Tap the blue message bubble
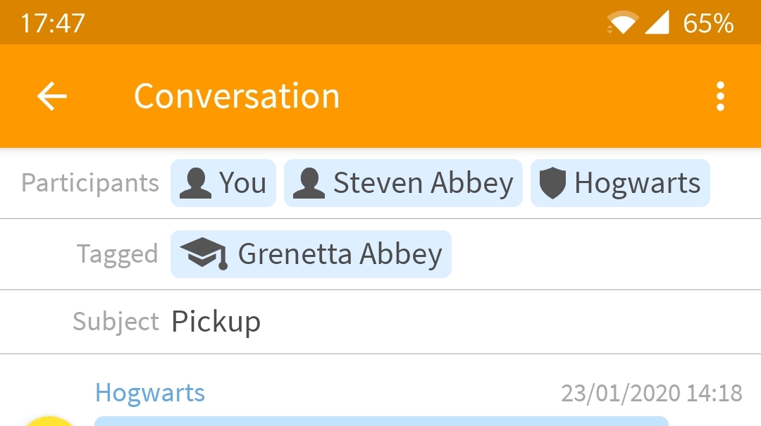The image size is (761, 426). pos(380,421)
